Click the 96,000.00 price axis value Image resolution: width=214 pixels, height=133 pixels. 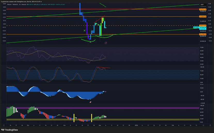pyautogui.click(x=203, y=11)
